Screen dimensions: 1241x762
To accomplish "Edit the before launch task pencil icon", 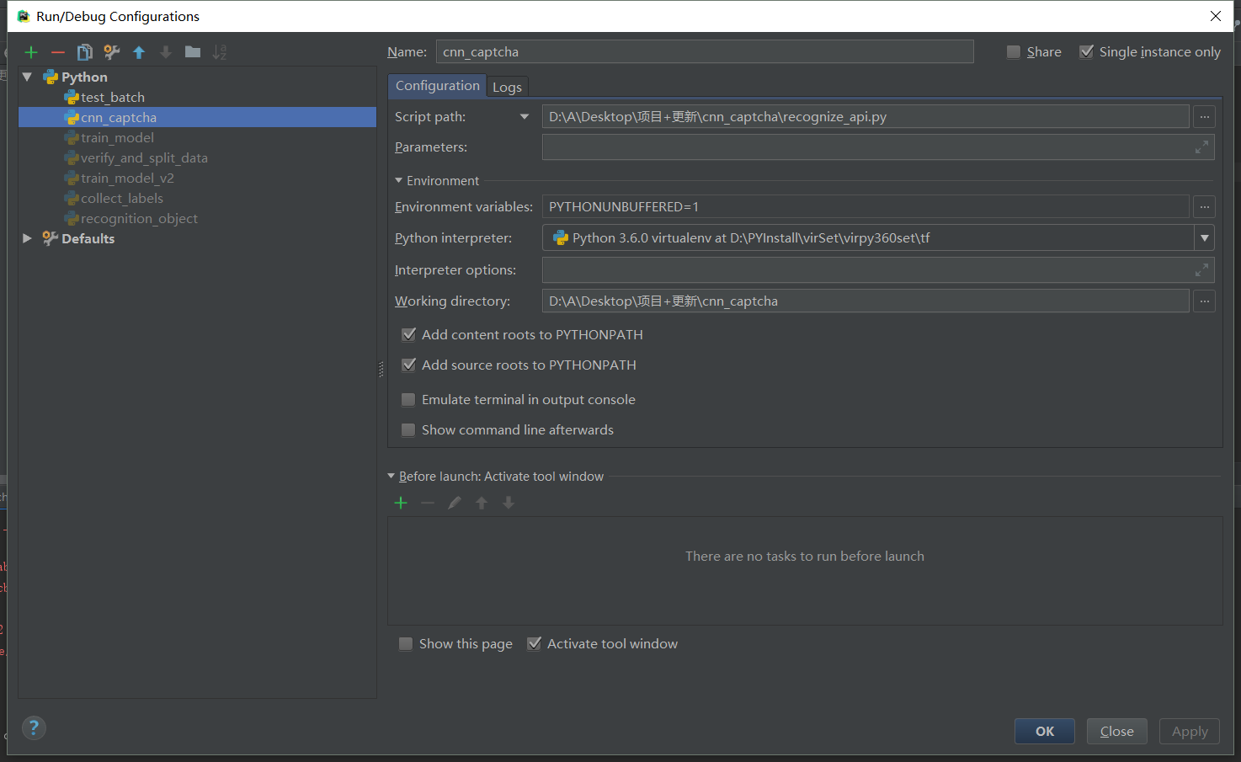I will (x=455, y=503).
